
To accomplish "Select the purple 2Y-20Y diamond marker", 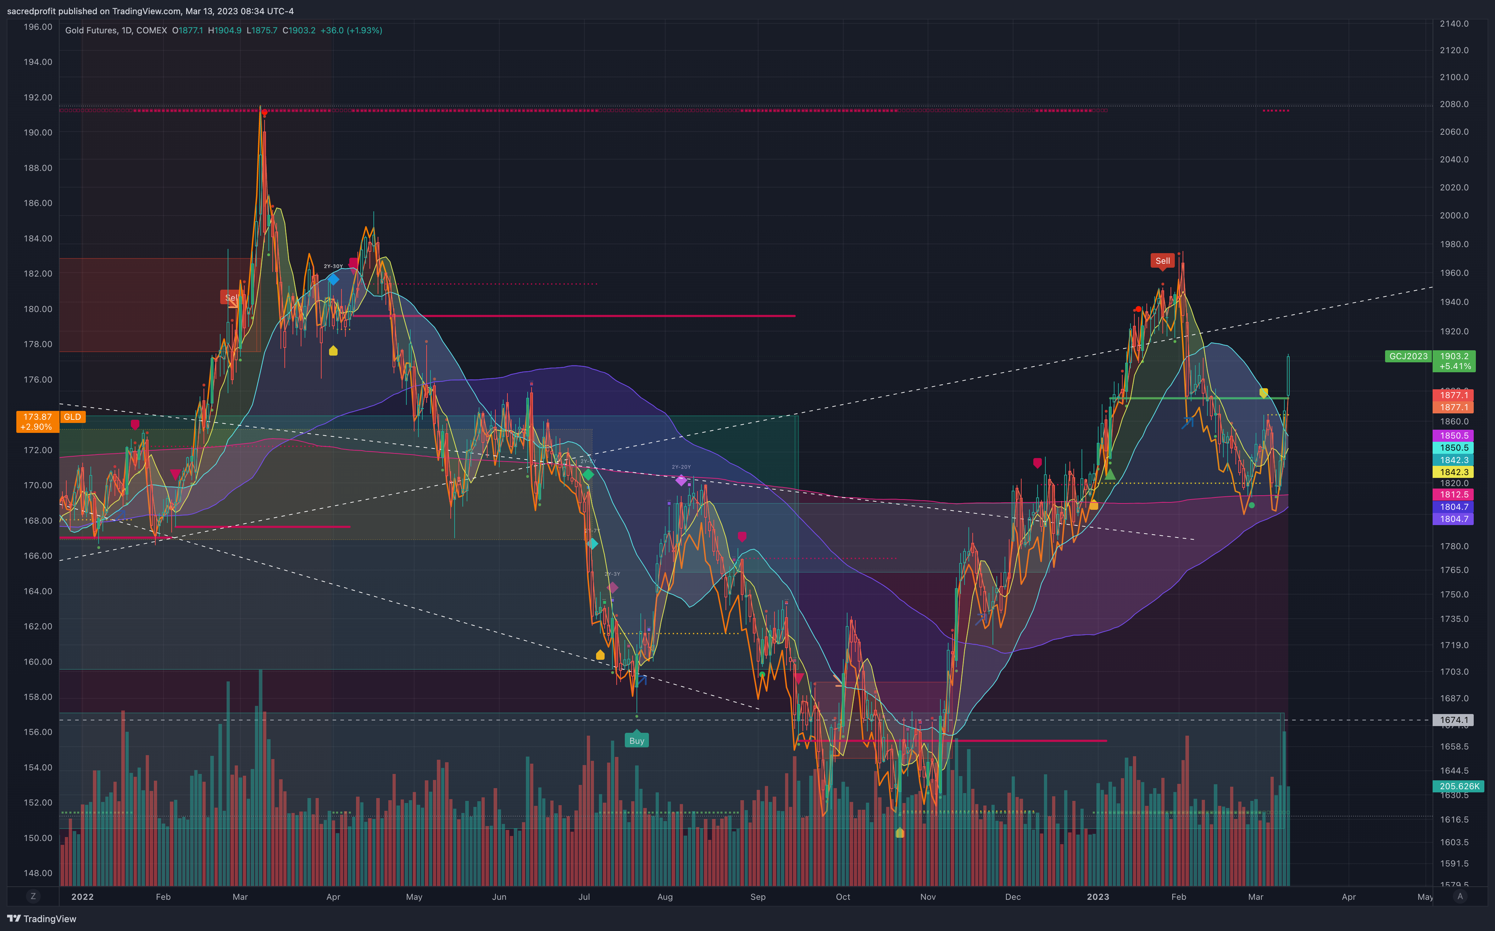I will pos(680,480).
